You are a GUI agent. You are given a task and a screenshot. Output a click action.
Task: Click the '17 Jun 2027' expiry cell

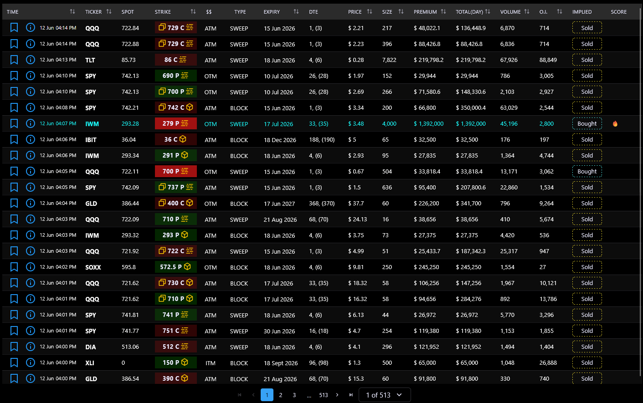[279, 204]
